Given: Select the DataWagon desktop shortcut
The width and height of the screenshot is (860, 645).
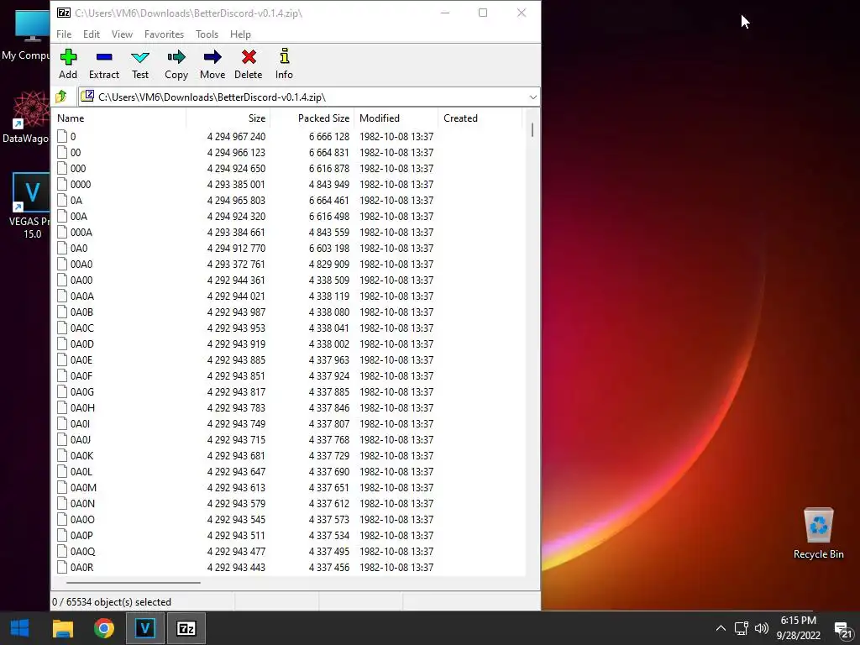Looking at the screenshot, I should tap(25, 118).
